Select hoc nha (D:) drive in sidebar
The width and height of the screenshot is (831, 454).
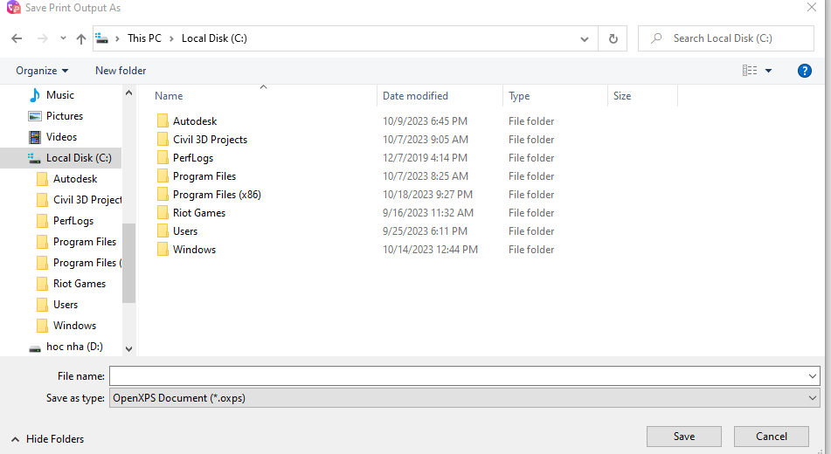pos(73,347)
